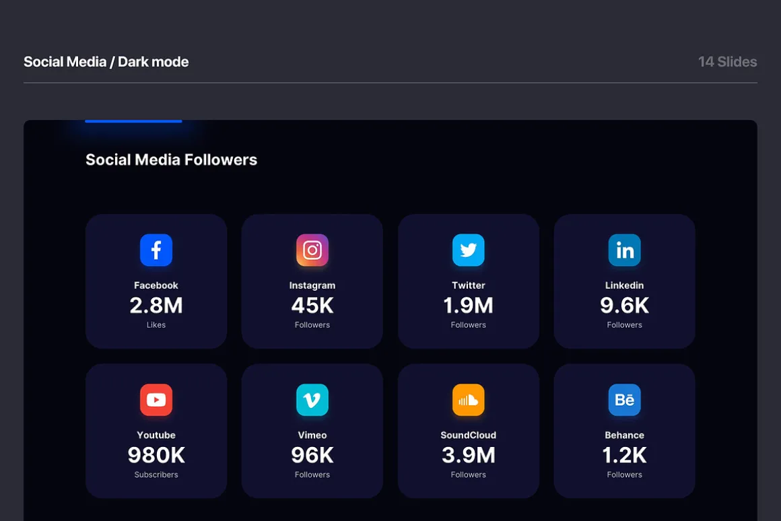The width and height of the screenshot is (781, 521).
Task: Click 'Followers' caption under Twitter
Action: click(x=468, y=324)
